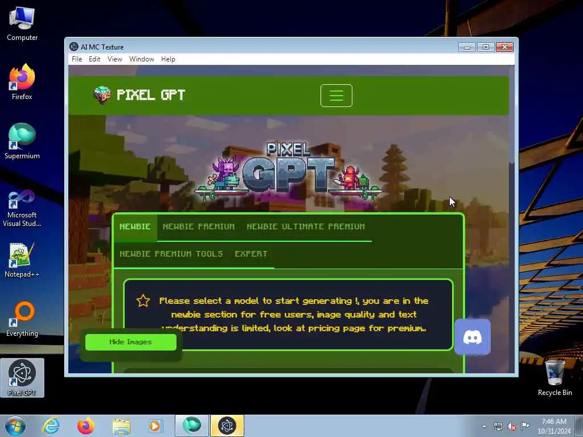The height and width of the screenshot is (437, 583).
Task: Click the Hide Images button
Action: 131,342
